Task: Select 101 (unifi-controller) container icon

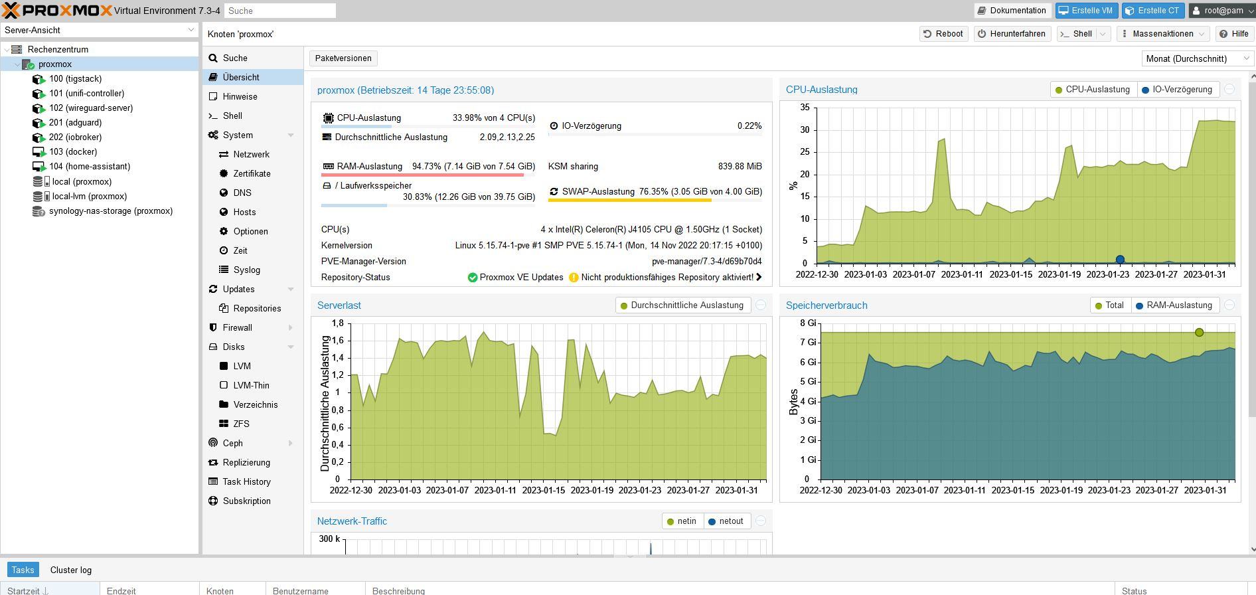Action: pyautogui.click(x=39, y=94)
